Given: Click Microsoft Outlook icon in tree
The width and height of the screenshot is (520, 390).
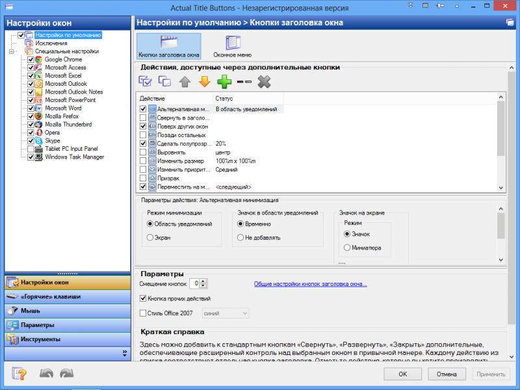Looking at the screenshot, I should tap(39, 84).
